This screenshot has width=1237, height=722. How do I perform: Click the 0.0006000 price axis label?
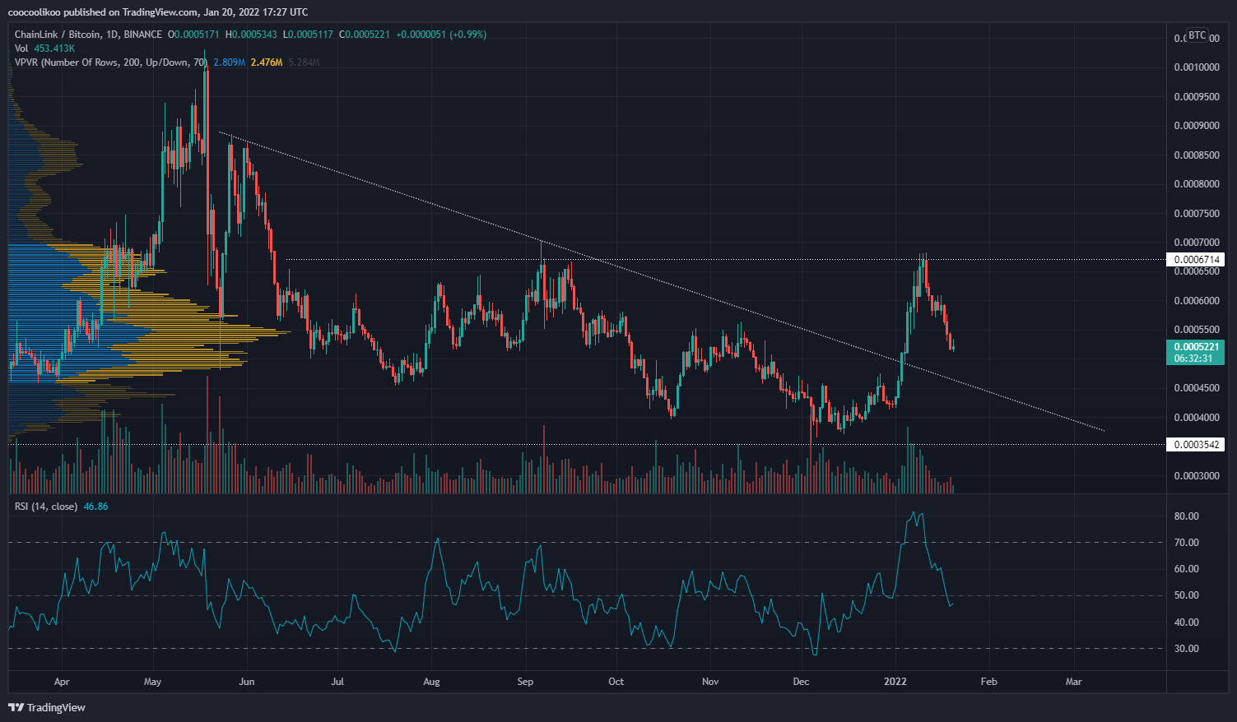coord(1197,301)
